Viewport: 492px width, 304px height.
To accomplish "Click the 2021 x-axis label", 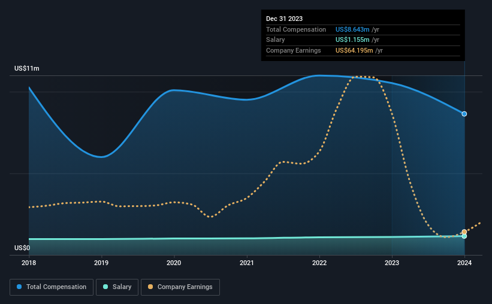I will tap(247, 263).
